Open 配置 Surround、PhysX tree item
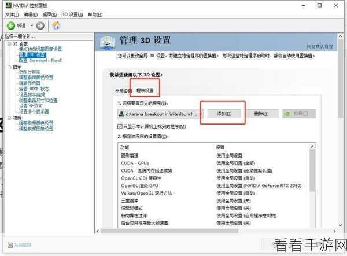 40,60
